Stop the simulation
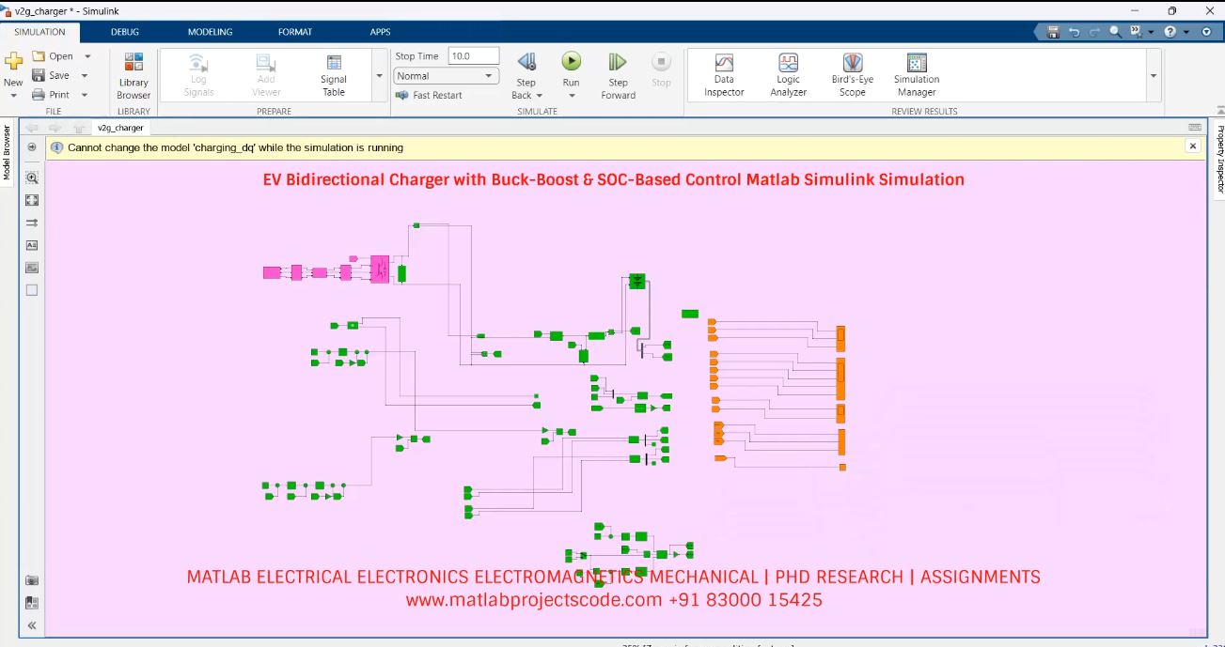 (661, 70)
